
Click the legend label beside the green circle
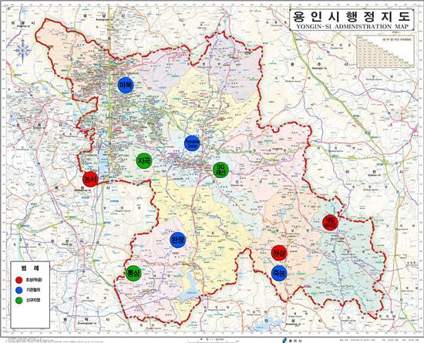pyautogui.click(x=33, y=301)
